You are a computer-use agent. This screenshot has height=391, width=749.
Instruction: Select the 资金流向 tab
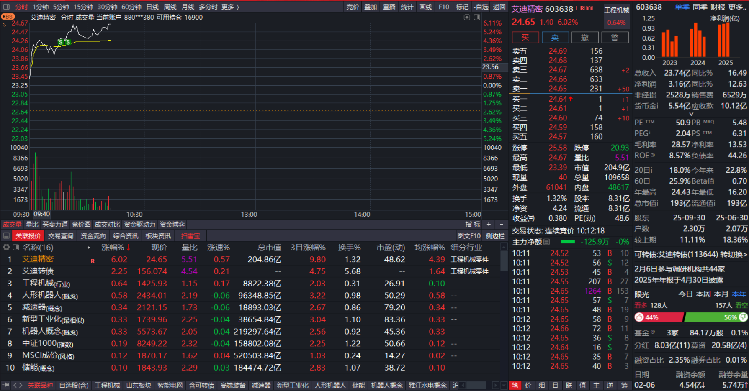coord(93,236)
